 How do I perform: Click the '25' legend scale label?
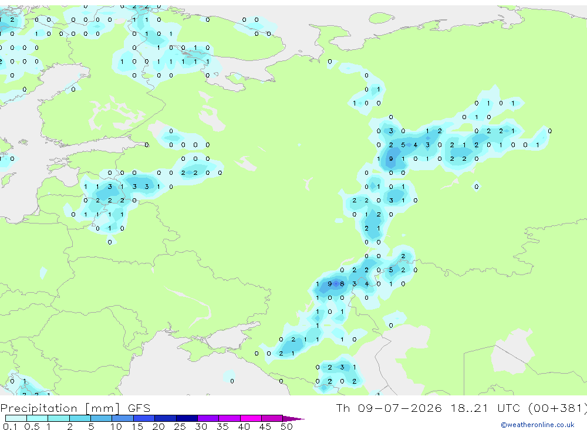tap(180, 426)
